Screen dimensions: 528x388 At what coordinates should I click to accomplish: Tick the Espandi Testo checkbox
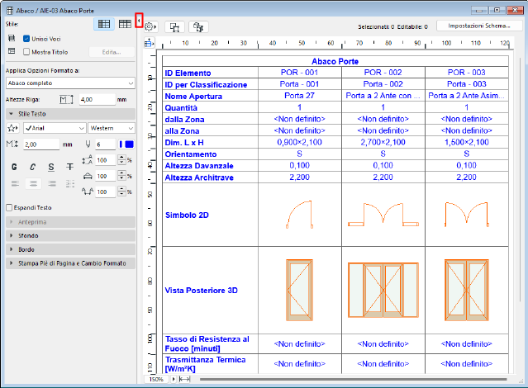(x=9, y=207)
